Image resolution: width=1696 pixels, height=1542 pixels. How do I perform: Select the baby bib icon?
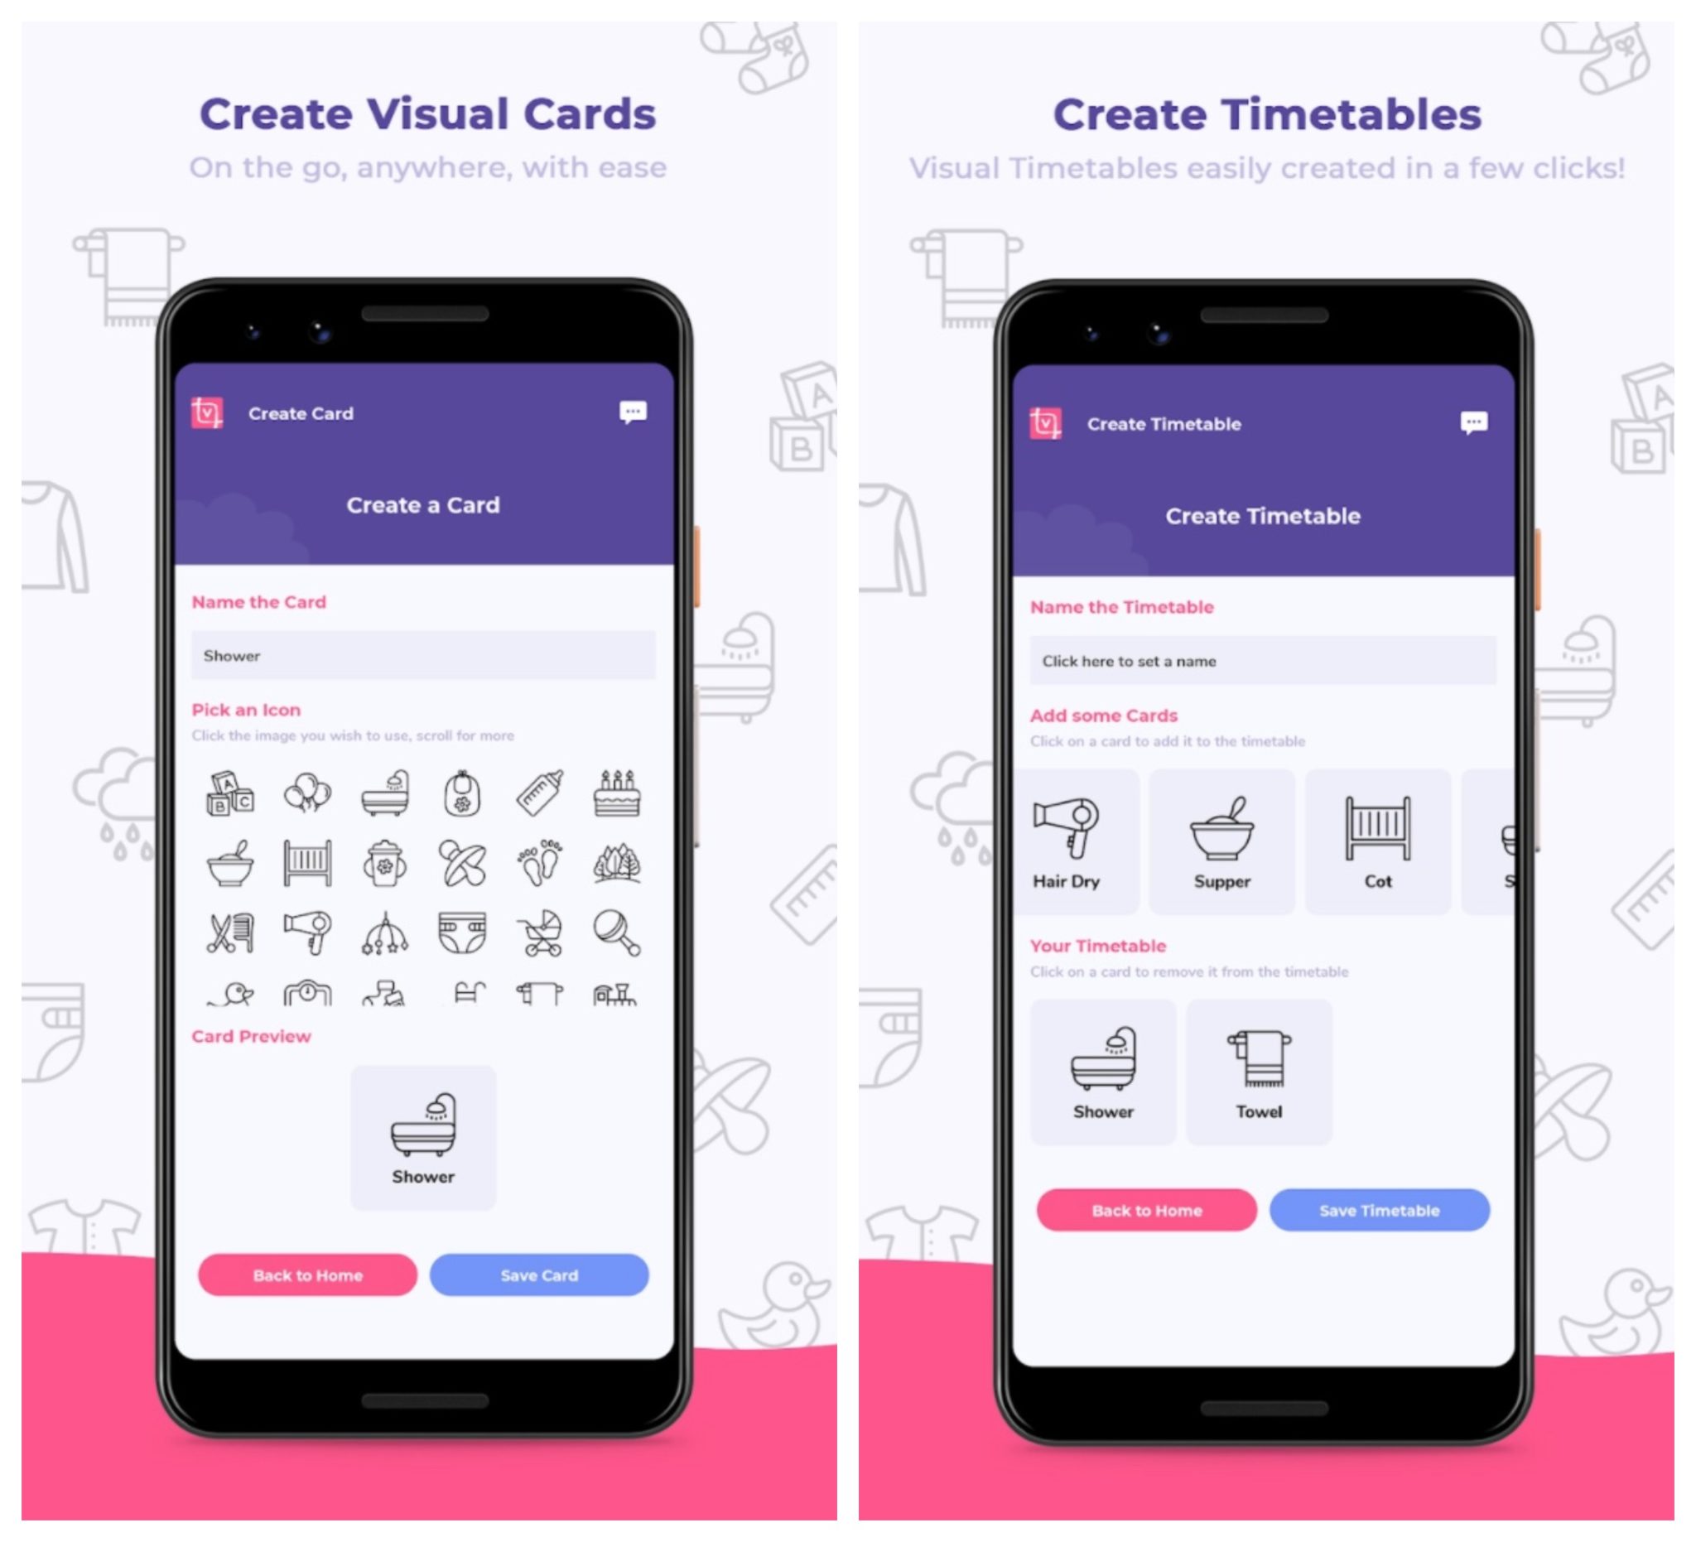click(x=461, y=795)
